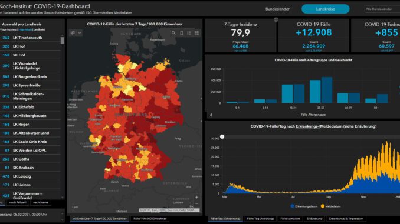Open the basemap gallery grid icon

pos(196,33)
